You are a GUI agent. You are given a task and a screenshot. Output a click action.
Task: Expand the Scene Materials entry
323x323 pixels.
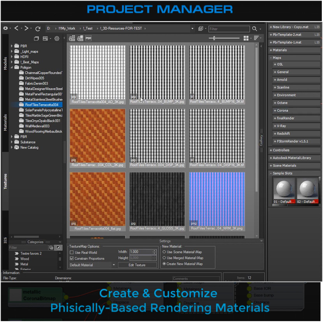[x=294, y=166]
